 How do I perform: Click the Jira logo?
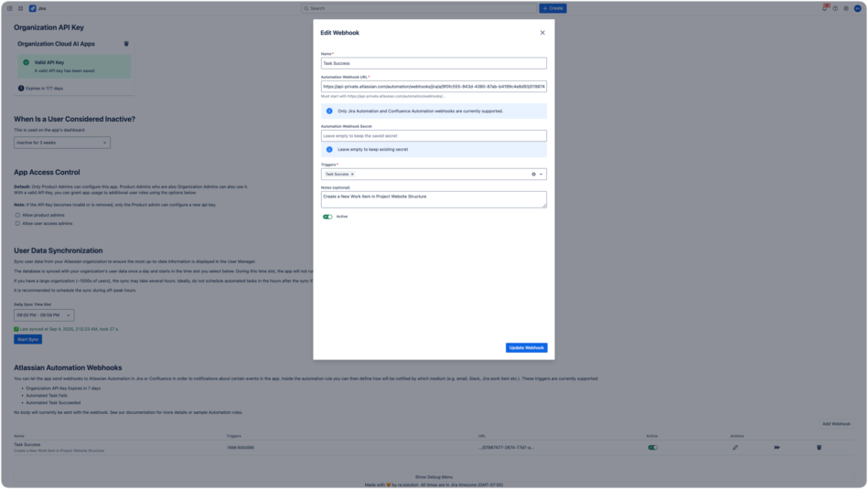pos(38,8)
